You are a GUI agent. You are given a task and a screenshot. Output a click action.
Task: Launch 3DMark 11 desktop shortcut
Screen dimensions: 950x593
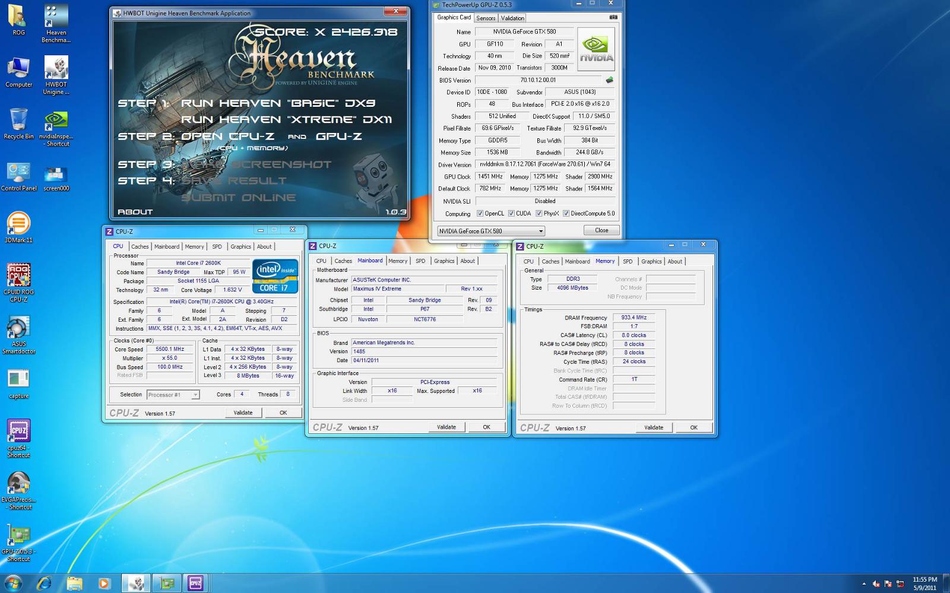(18, 228)
